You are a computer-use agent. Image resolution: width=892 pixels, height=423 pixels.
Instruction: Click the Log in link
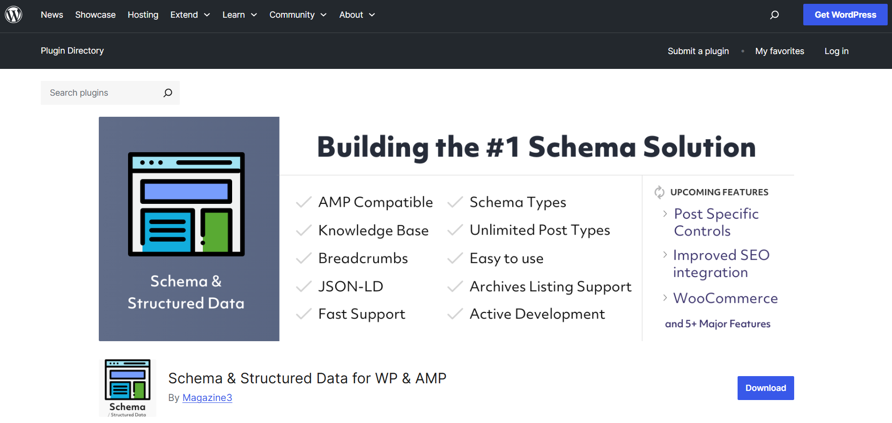pos(836,51)
